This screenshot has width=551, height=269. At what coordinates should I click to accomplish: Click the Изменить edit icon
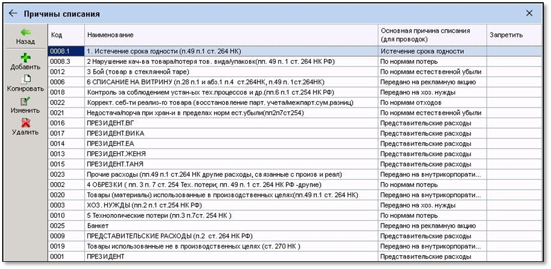26,101
